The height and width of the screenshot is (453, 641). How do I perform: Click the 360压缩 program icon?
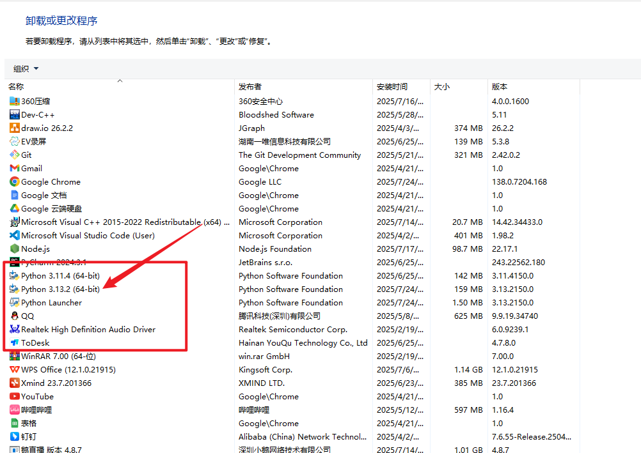point(14,101)
